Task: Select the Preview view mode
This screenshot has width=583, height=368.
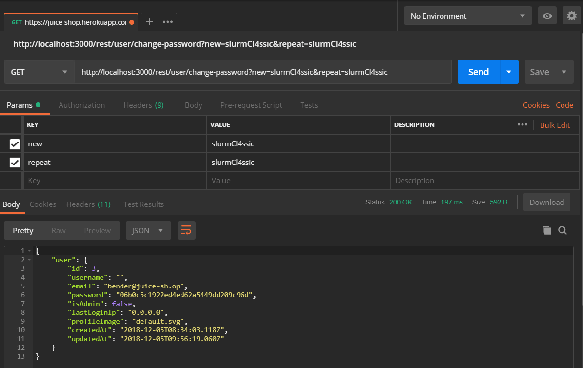Action: (98, 231)
